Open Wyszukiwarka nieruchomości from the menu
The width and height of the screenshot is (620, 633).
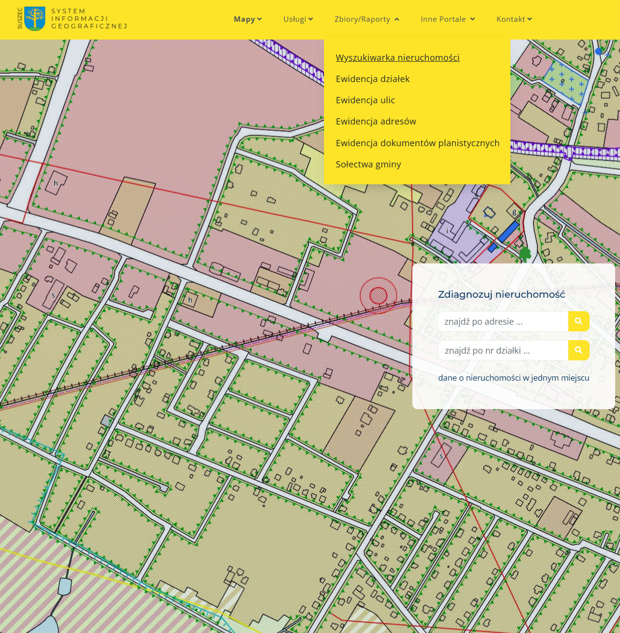pos(397,58)
